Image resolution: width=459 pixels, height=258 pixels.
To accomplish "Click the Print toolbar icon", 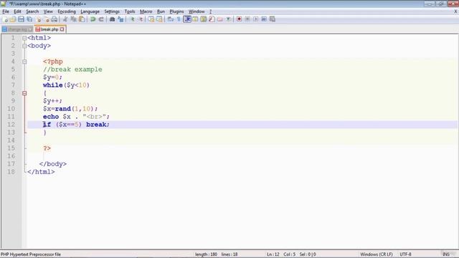I will pos(55,19).
